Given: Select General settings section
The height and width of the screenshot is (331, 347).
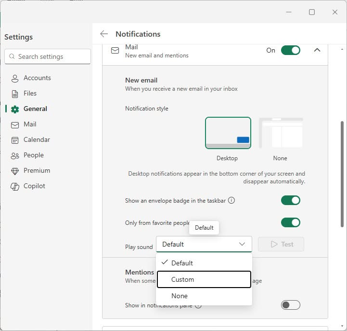Looking at the screenshot, I should (35, 109).
